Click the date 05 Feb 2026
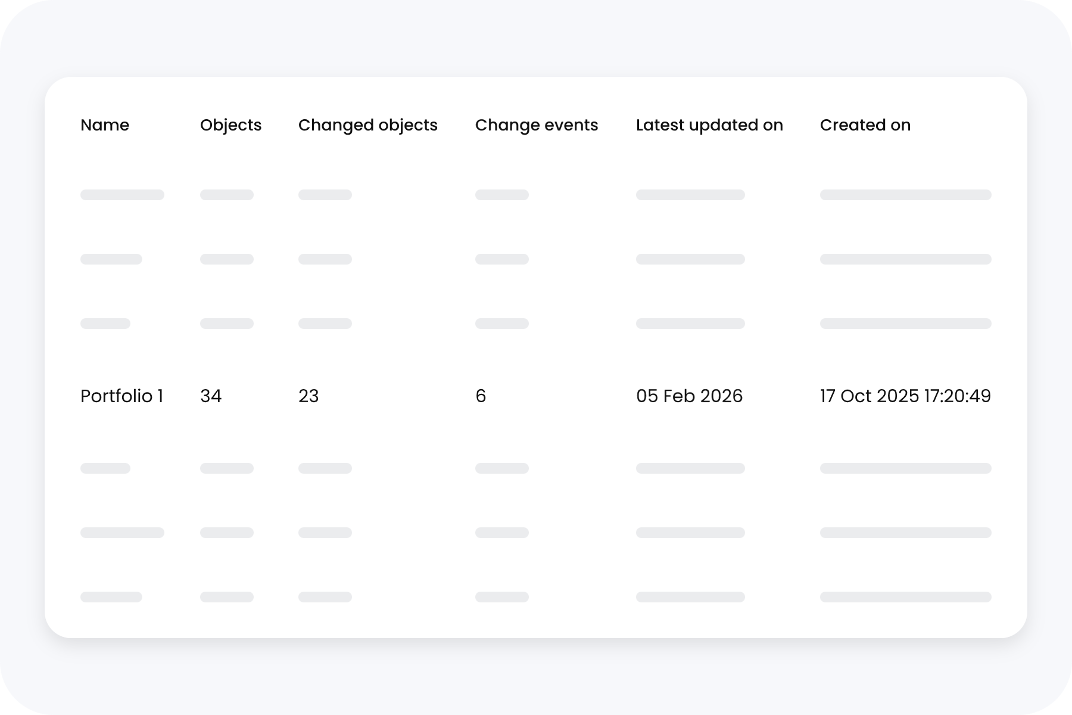 (689, 396)
